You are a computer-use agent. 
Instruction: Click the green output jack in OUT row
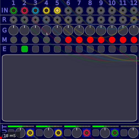[x=115, y=133]
